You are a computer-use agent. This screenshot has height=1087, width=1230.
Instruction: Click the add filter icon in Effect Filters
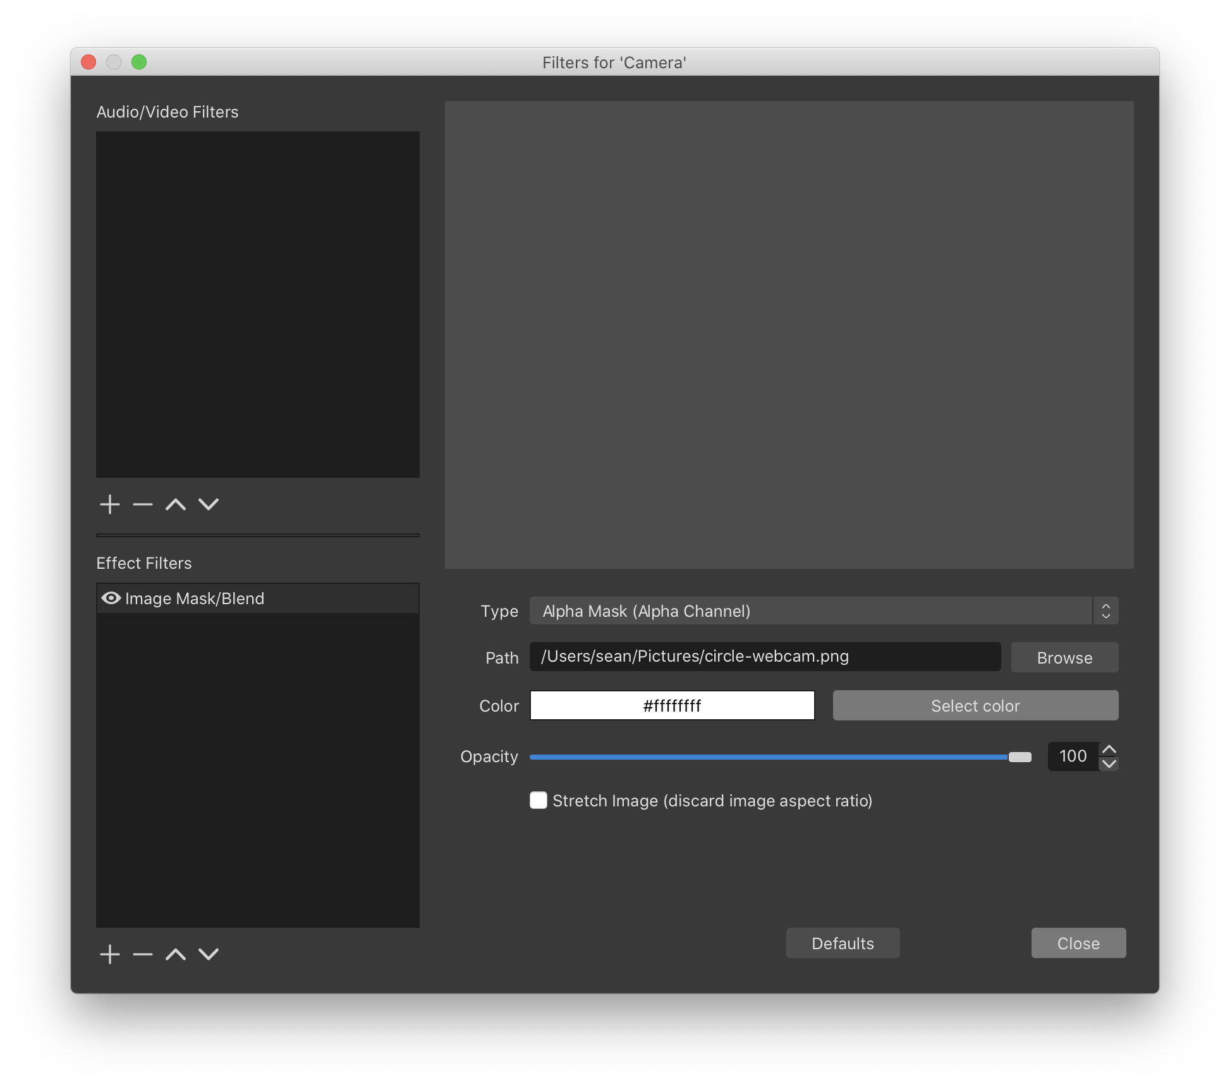(109, 954)
